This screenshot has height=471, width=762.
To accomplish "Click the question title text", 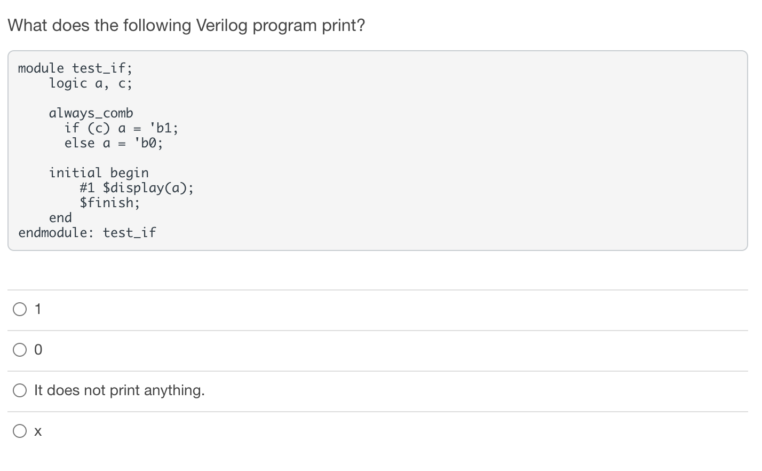I will (x=186, y=25).
